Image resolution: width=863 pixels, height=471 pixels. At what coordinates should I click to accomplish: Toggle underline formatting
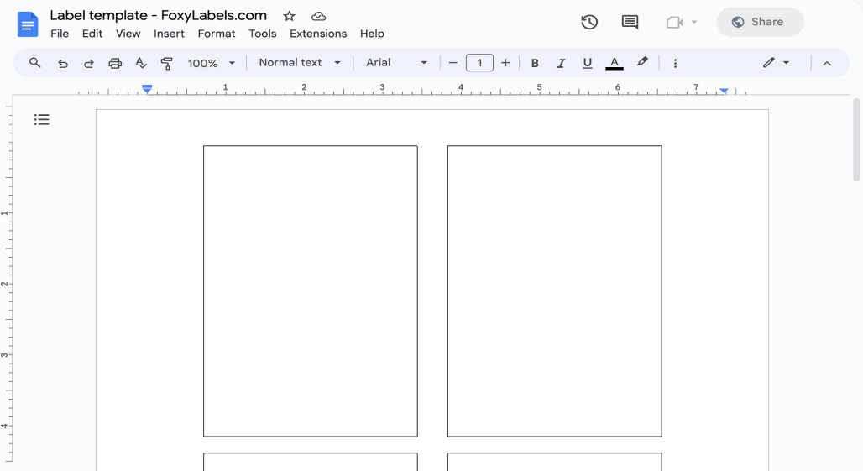[588, 63]
